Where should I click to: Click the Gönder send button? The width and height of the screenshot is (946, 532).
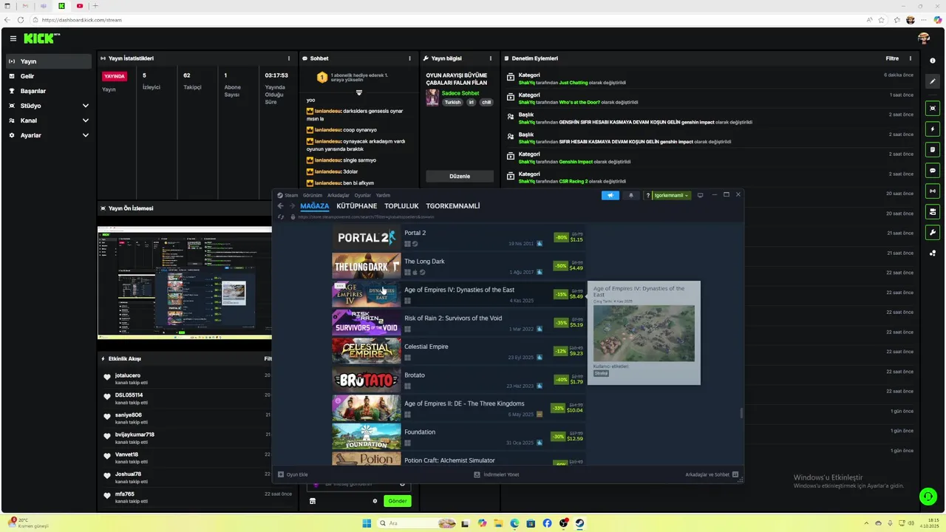398,501
